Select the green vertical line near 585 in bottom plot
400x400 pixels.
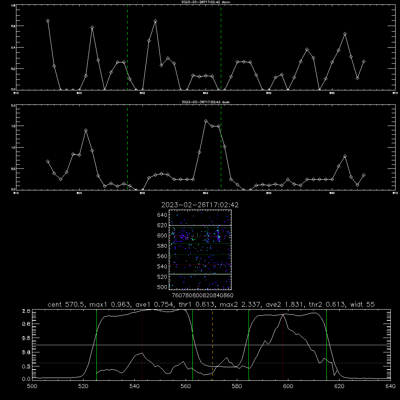[x=248, y=344]
